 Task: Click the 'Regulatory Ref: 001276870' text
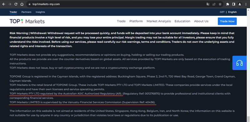pyautogui.click(x=142, y=94)
